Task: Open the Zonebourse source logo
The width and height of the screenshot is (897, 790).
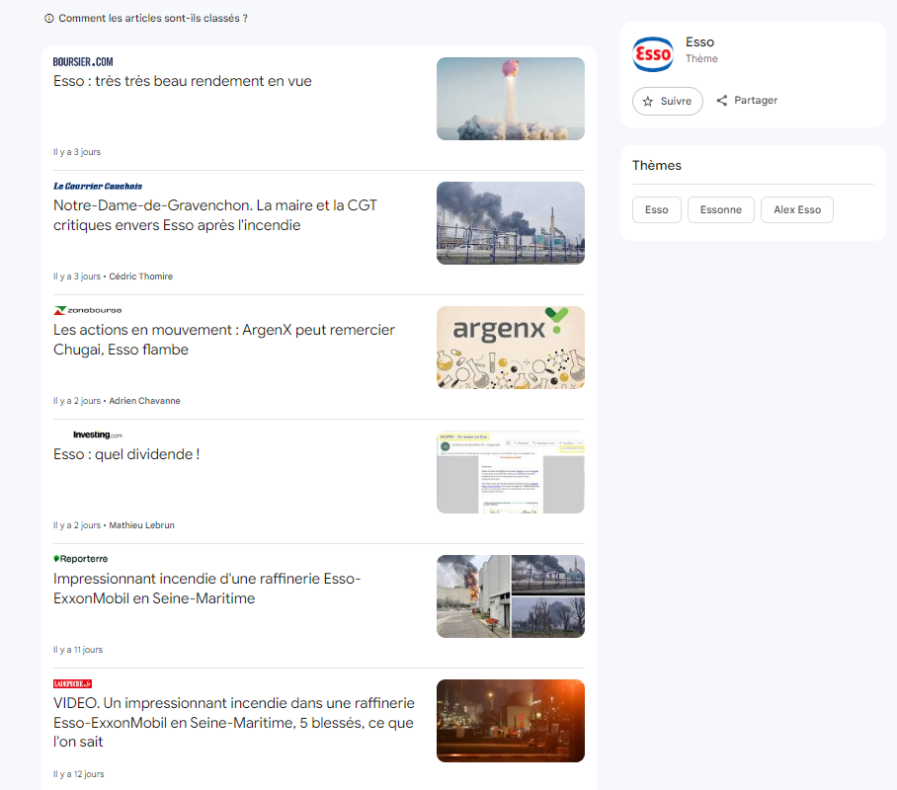Action: click(88, 310)
